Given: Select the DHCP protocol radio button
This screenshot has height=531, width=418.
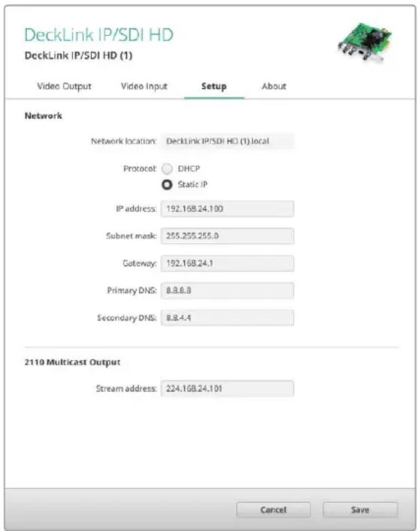Looking at the screenshot, I should coord(167,168).
